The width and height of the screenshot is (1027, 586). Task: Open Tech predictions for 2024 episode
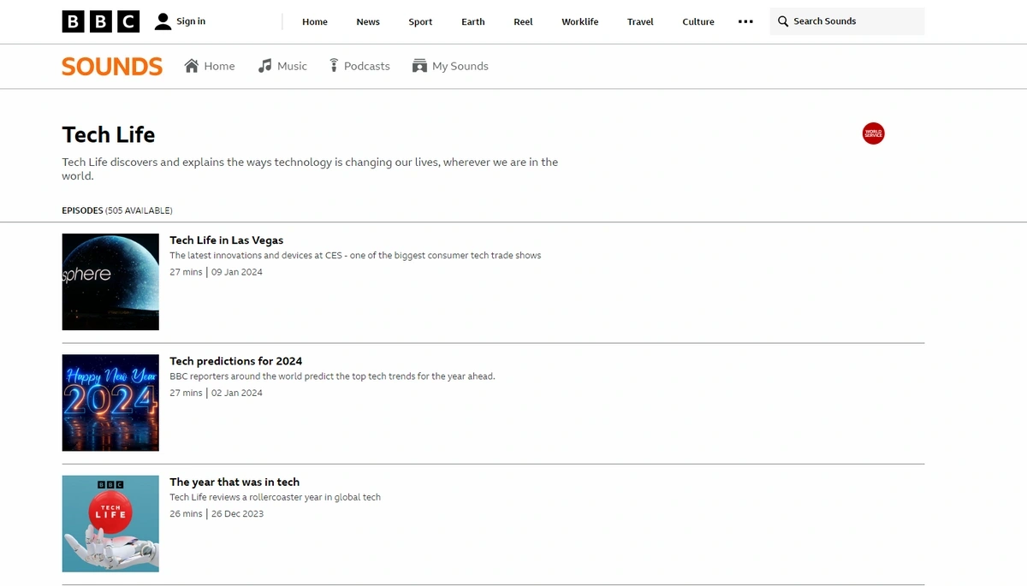pyautogui.click(x=234, y=361)
